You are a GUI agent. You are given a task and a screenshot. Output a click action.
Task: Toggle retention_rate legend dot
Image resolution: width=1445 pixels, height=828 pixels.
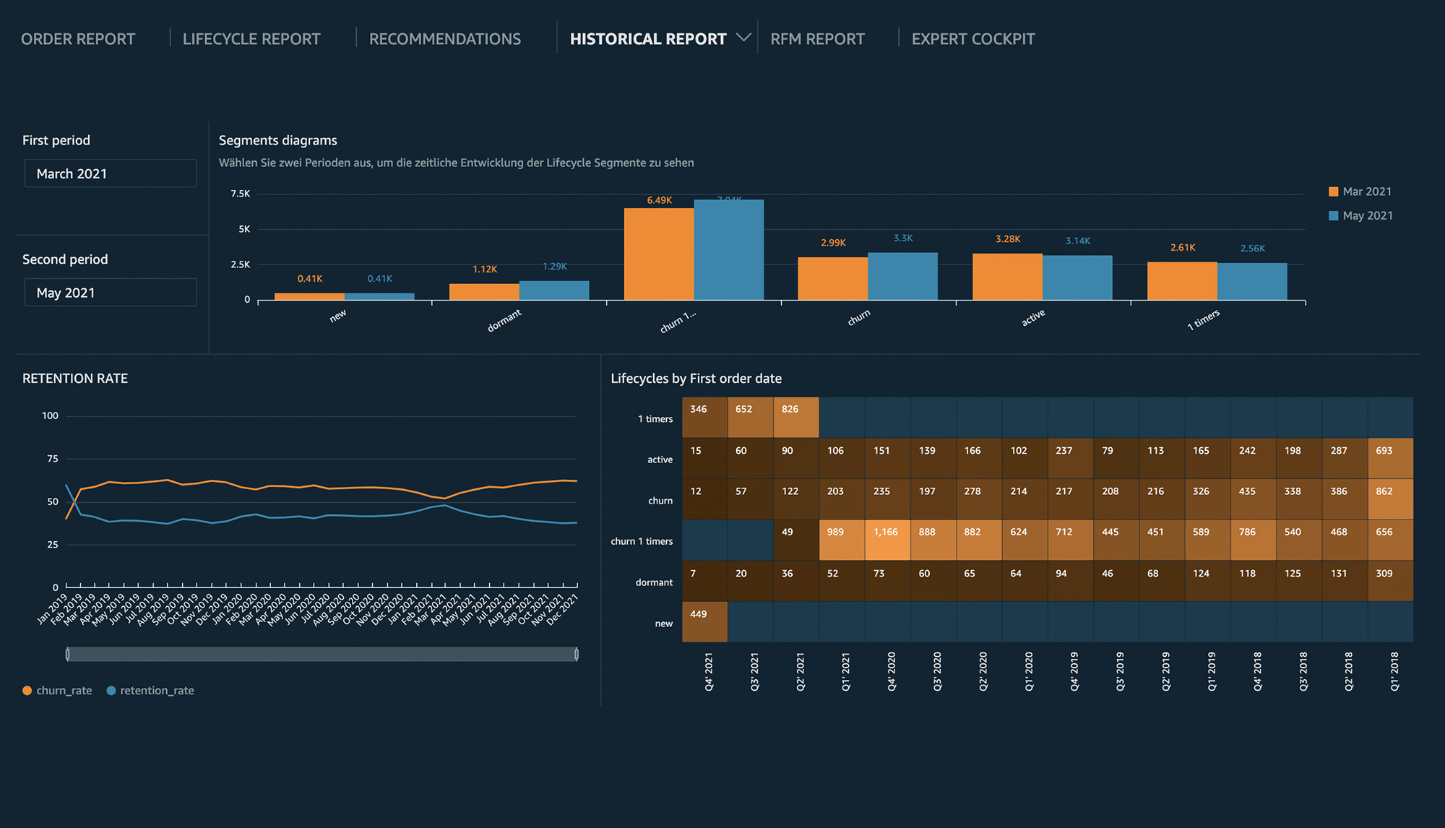(111, 691)
